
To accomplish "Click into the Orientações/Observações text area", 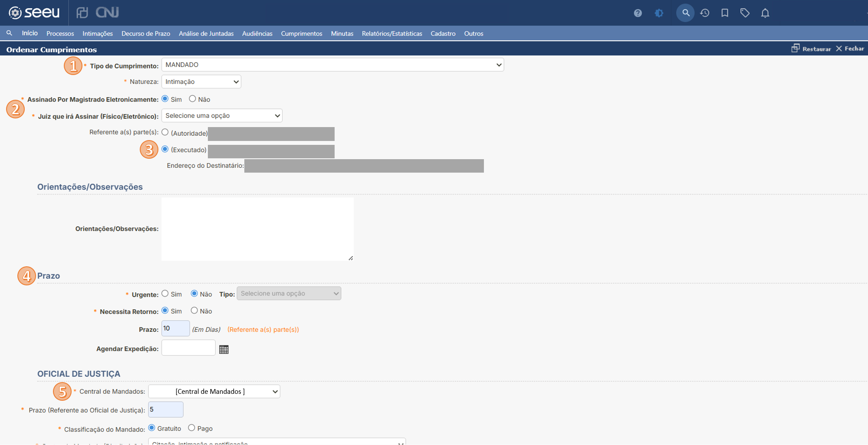I will point(257,229).
